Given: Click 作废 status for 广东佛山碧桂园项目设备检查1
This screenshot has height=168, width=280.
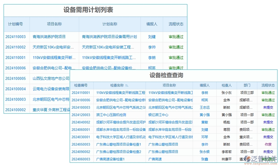Looking at the screenshot, I should [x=267, y=144].
